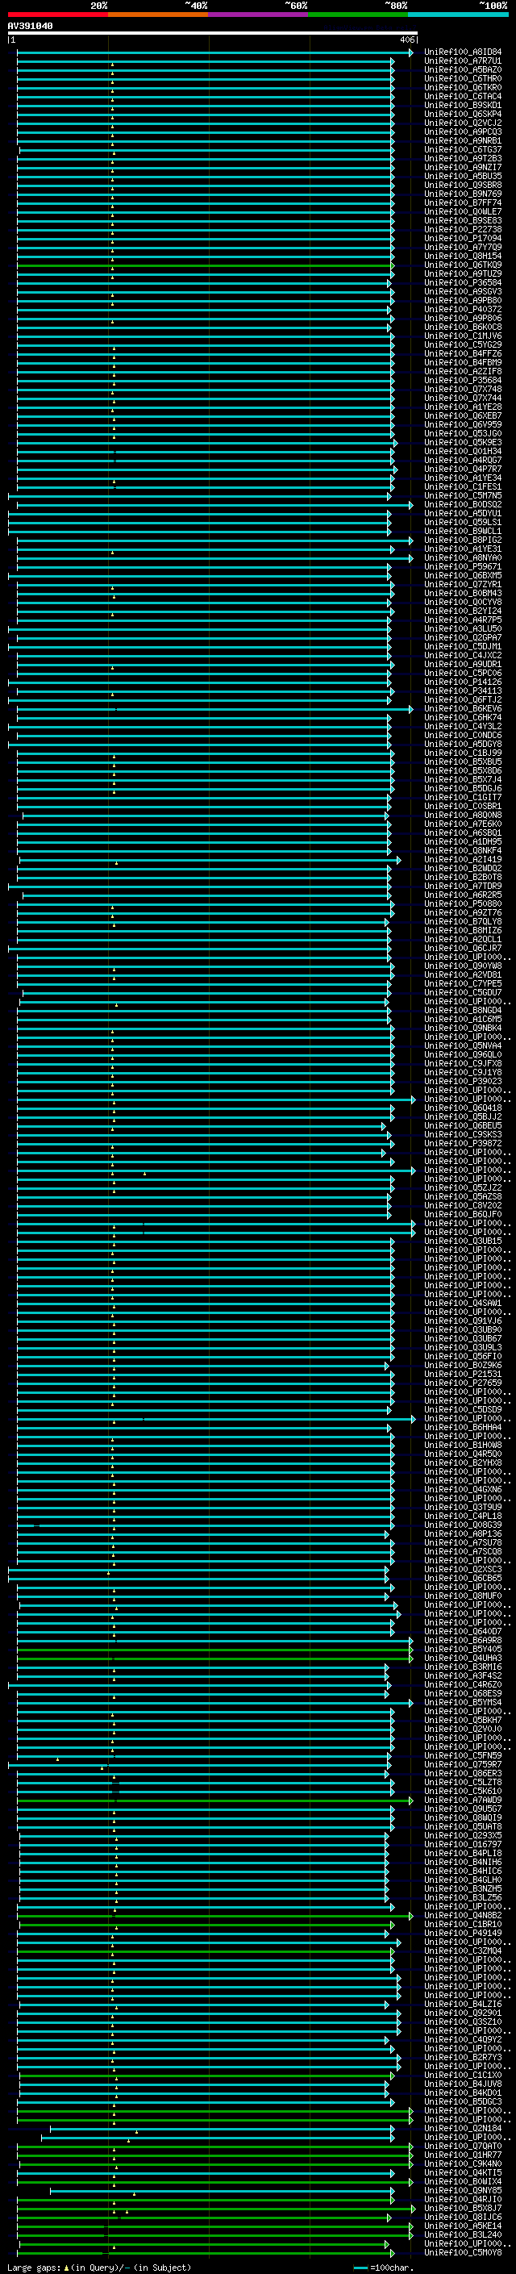This screenshot has width=516, height=2274.
Task: Open the hit UniRef100_Q92901
Action: pos(463,2013)
